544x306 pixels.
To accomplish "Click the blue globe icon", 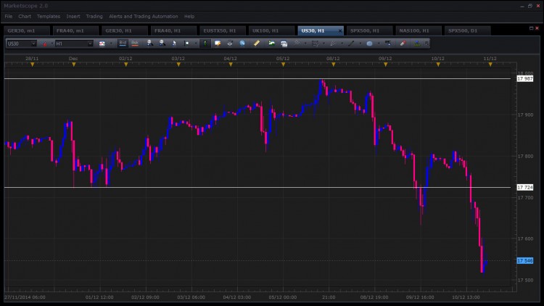I will coord(242,44).
